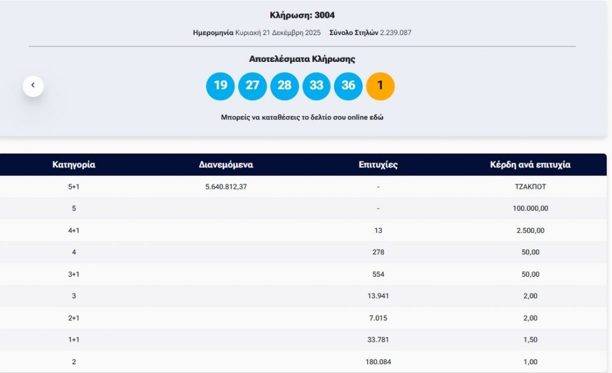Click the 4+1 category row
The width and height of the screenshot is (612, 373).
73,229
